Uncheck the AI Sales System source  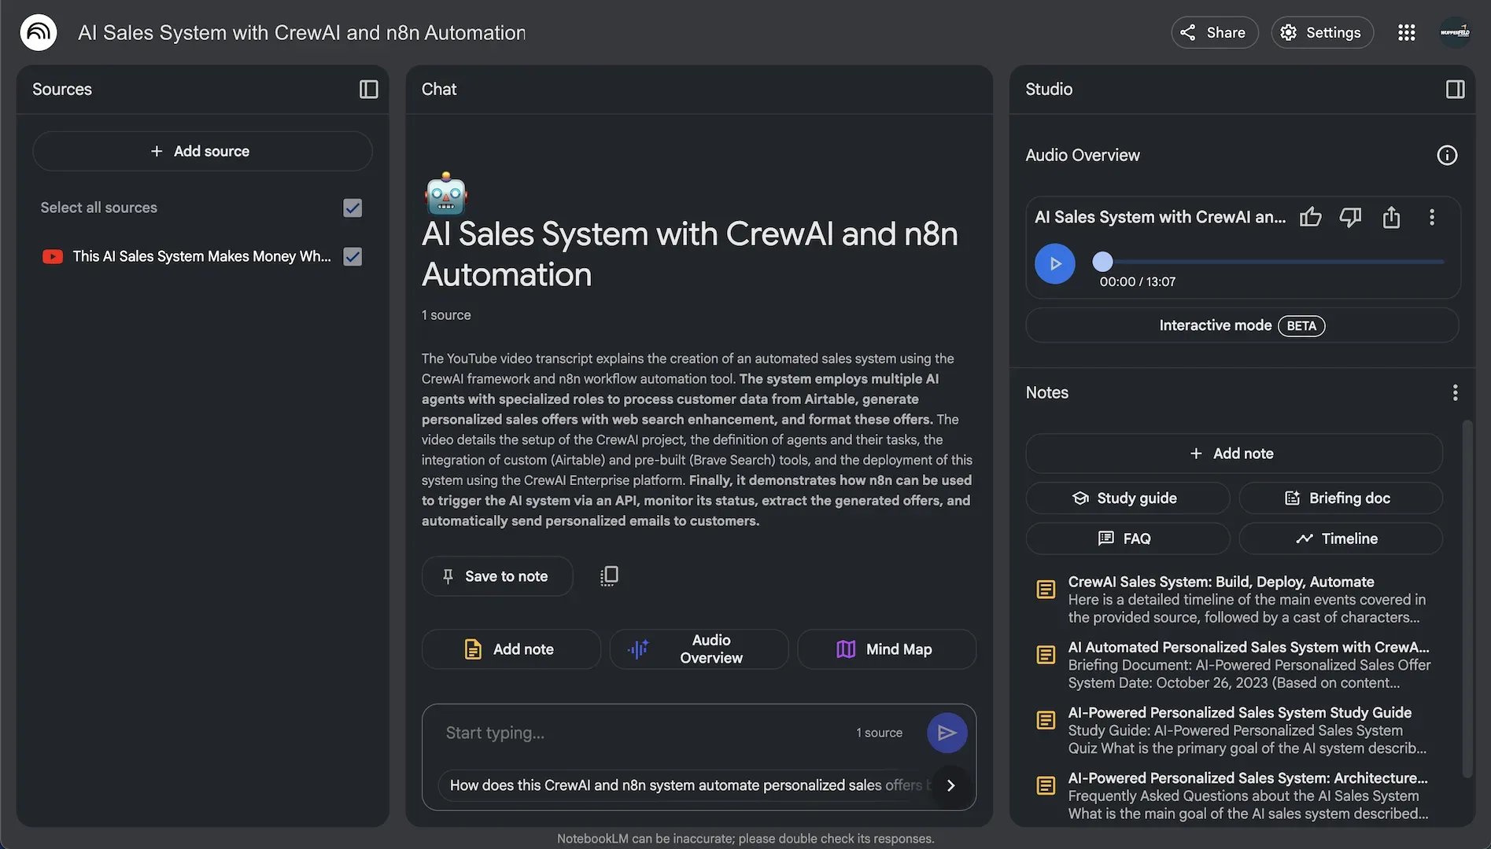[352, 256]
